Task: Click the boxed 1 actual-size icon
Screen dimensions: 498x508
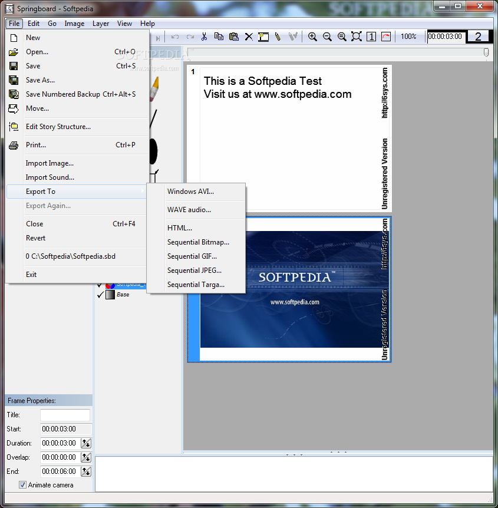Action: point(371,37)
